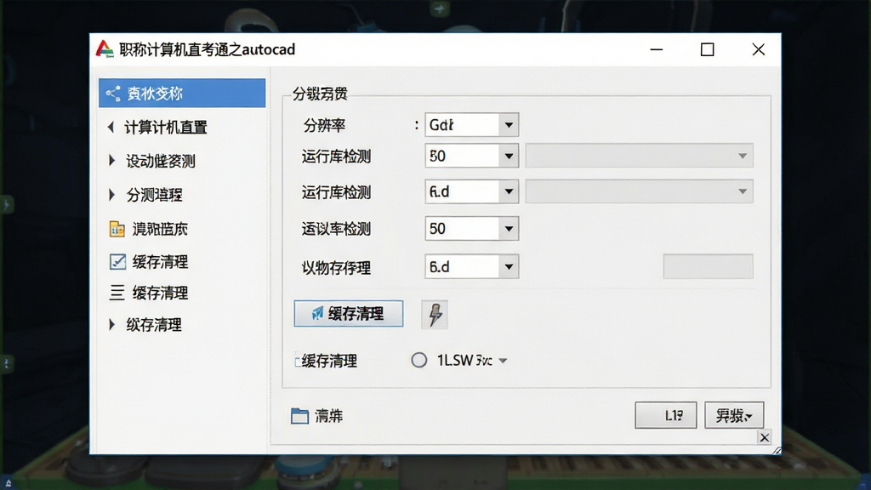Open the 分辨率 dropdown showing Gdł
Viewport: 871px width, 490px height.
pyautogui.click(x=471, y=125)
